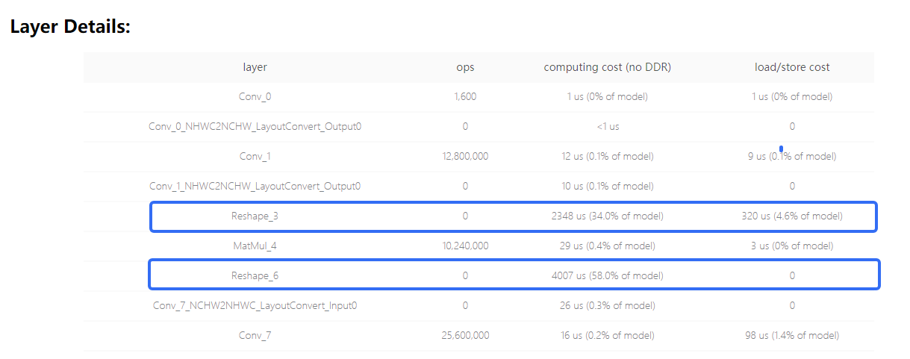The width and height of the screenshot is (910, 359).
Task: Select the 25,600,000 ops value
Action: coord(465,335)
